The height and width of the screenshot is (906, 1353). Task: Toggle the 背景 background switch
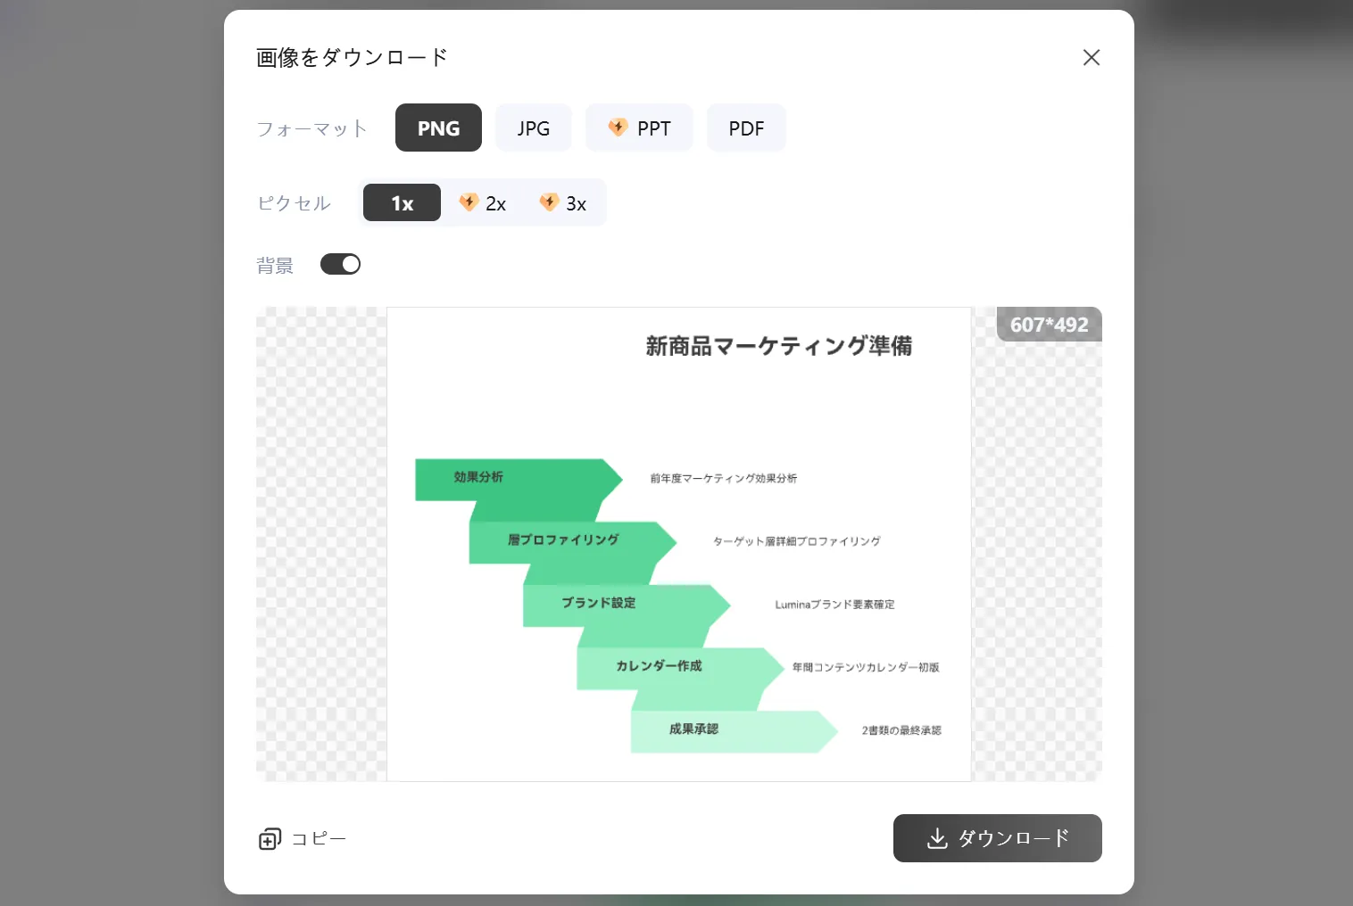click(x=340, y=265)
